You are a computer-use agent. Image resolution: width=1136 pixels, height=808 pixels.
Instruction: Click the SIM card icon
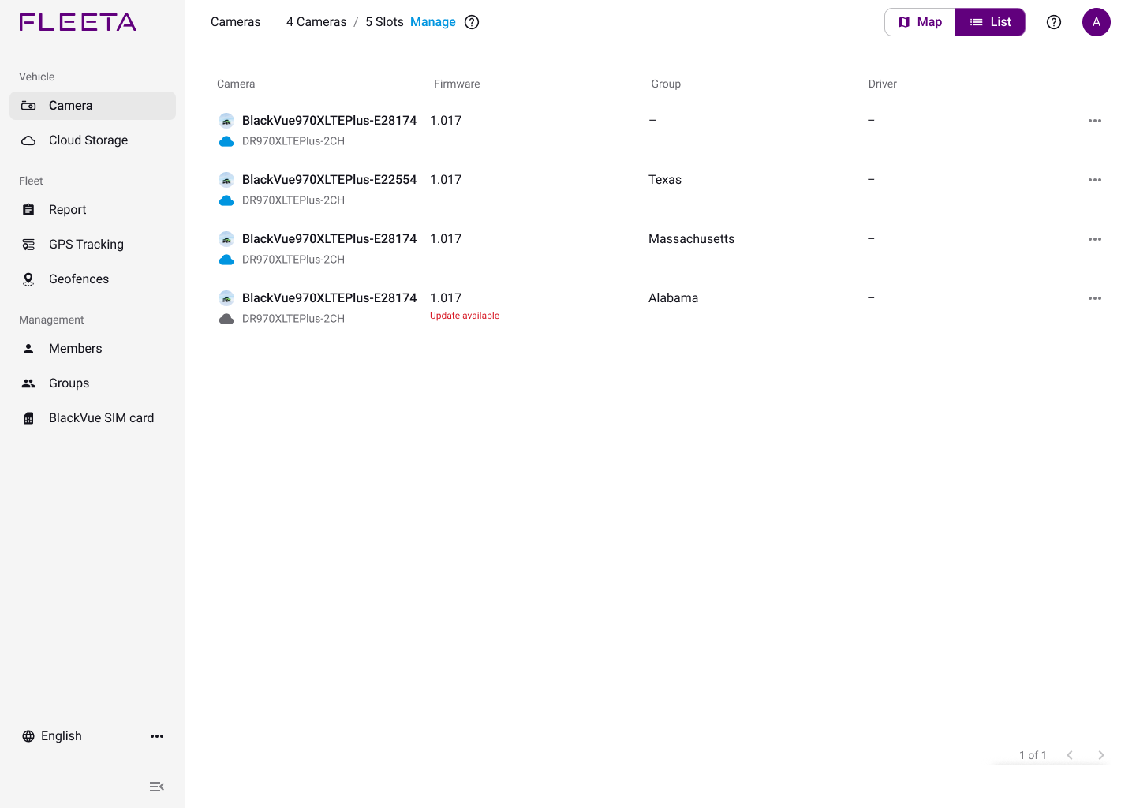click(28, 418)
